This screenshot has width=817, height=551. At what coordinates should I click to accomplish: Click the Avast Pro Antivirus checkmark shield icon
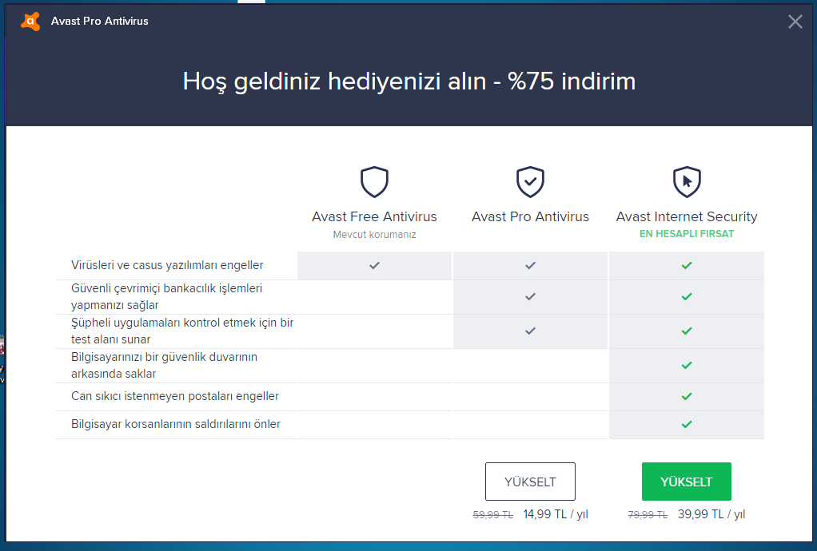(x=530, y=182)
